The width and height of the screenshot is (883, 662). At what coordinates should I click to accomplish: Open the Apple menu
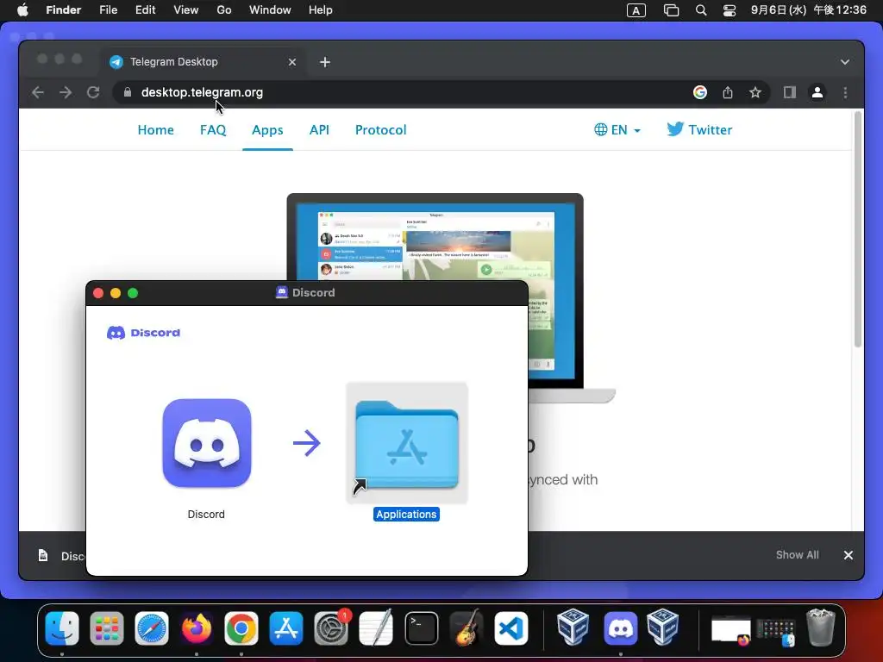point(22,10)
